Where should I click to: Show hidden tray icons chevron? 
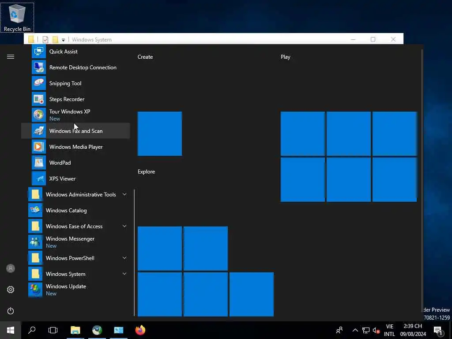[x=355, y=330]
